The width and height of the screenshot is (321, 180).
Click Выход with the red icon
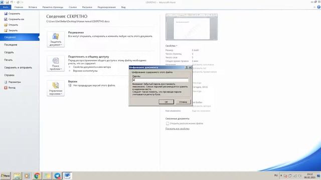[x=10, y=87]
